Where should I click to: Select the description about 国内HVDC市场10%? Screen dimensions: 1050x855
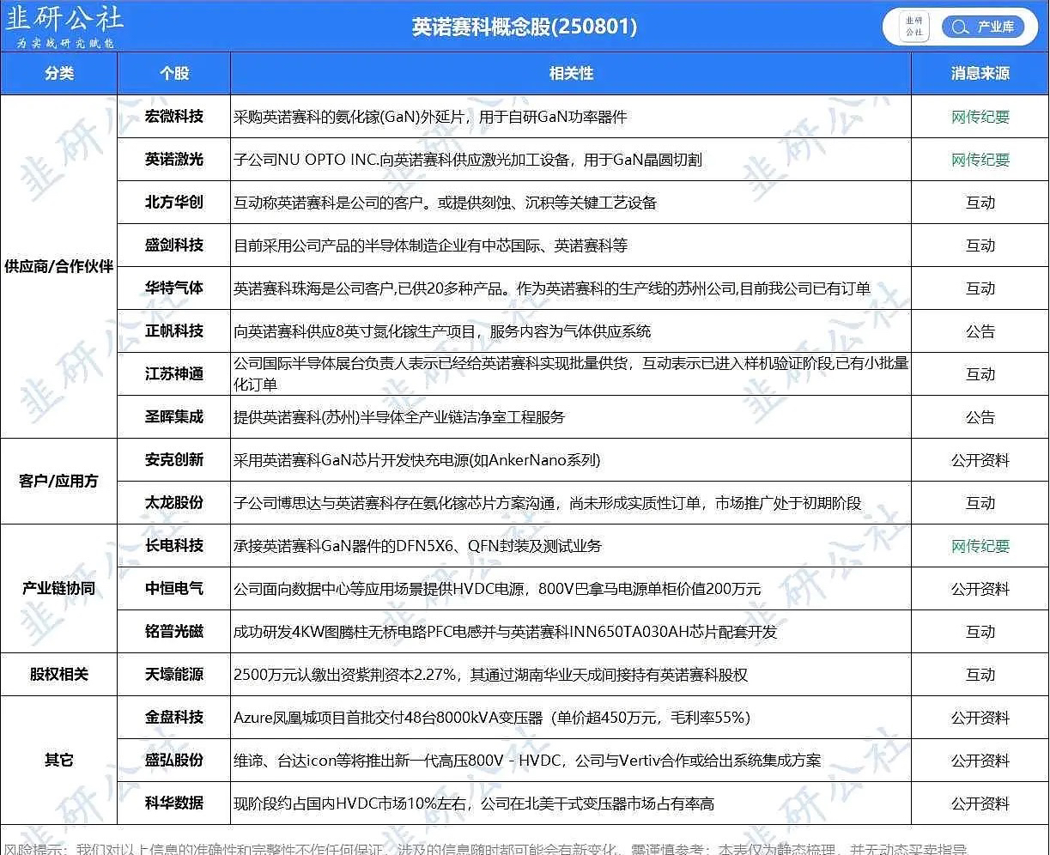point(474,803)
